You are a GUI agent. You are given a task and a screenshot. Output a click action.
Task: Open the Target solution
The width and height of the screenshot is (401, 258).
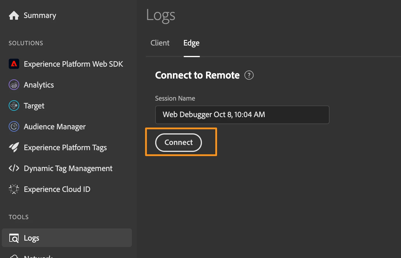click(34, 106)
